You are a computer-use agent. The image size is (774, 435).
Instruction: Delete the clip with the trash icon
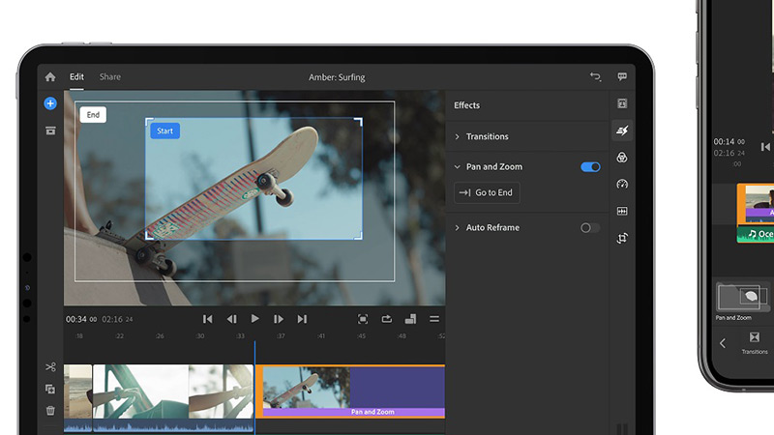click(50, 411)
